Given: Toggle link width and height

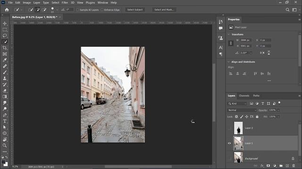Looking at the screenshot, I should (x=231, y=43).
